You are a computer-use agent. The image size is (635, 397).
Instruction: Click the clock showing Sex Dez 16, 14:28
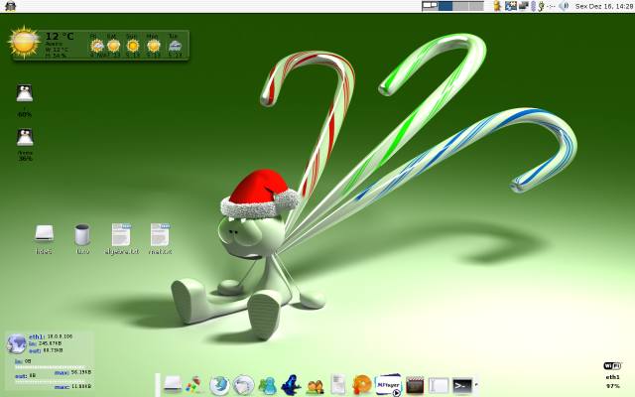click(604, 6)
